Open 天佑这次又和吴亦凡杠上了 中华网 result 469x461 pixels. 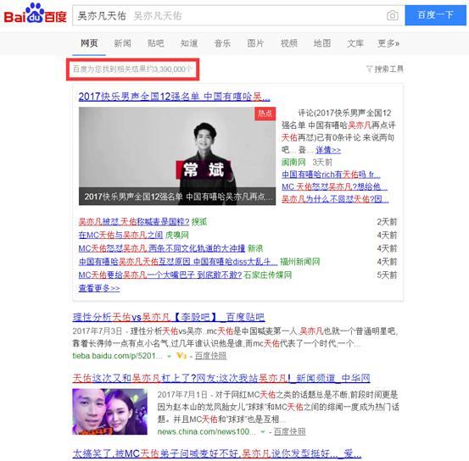pos(221,378)
